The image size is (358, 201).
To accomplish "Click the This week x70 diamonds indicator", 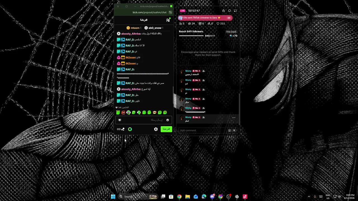I will point(232,34).
